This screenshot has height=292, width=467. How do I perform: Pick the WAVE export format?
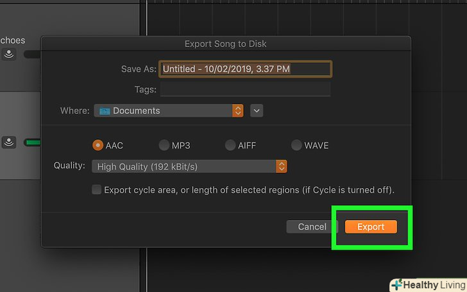pyautogui.click(x=296, y=146)
